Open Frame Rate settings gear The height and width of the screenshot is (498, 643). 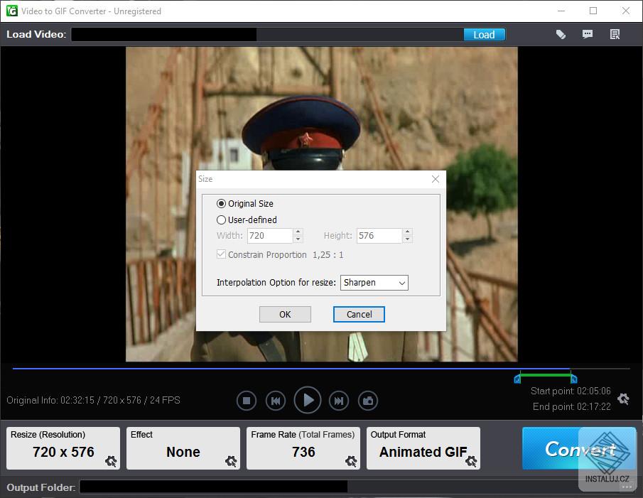point(351,462)
